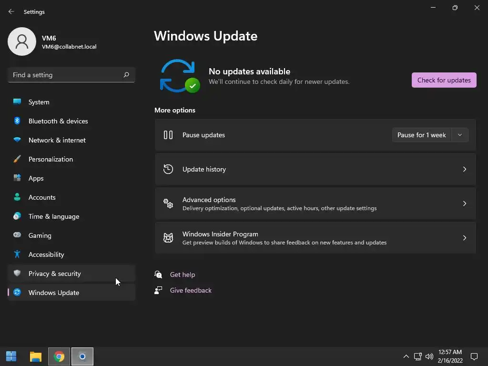Click the Windows Insider Program title
This screenshot has height=366, width=488.
[220, 234]
